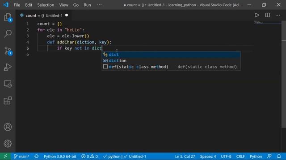Open the Accounts menu

pyautogui.click(x=8, y=127)
